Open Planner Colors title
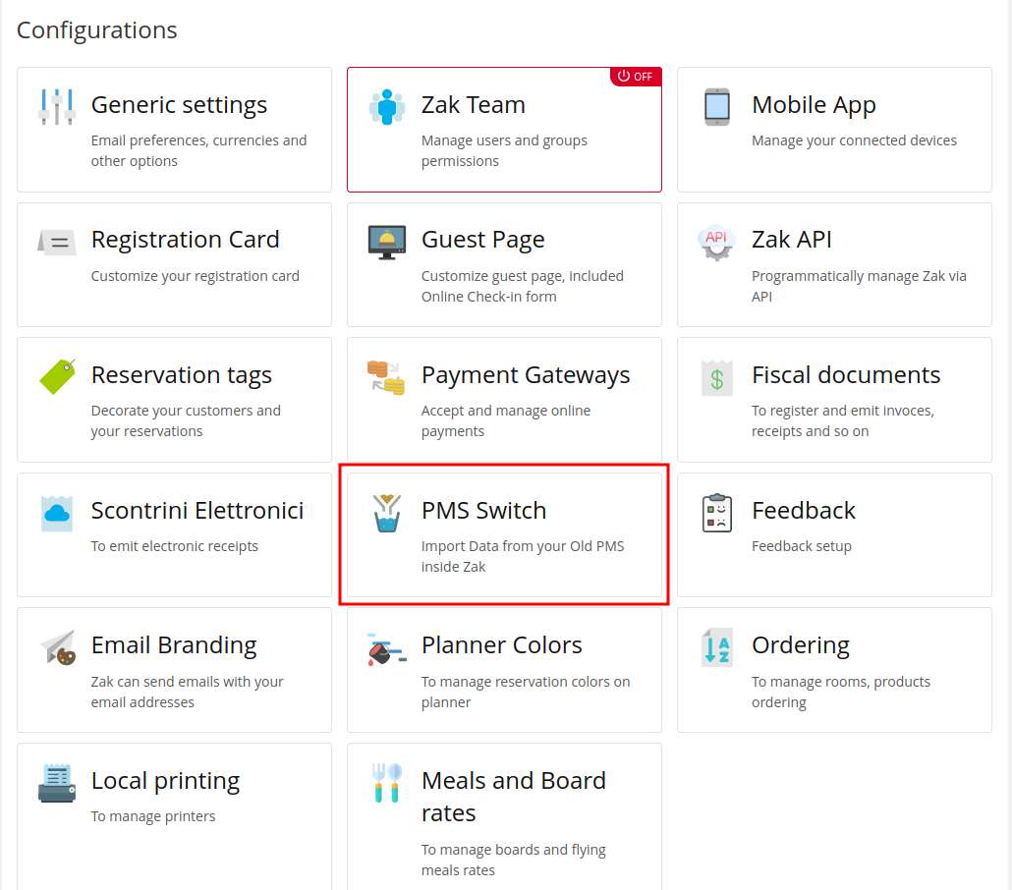The image size is (1012, 890). click(x=501, y=645)
